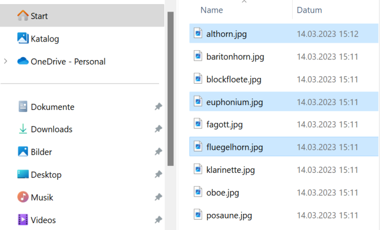Unpin Dokumente using its pin icon
The height and width of the screenshot is (230, 380).
point(158,106)
